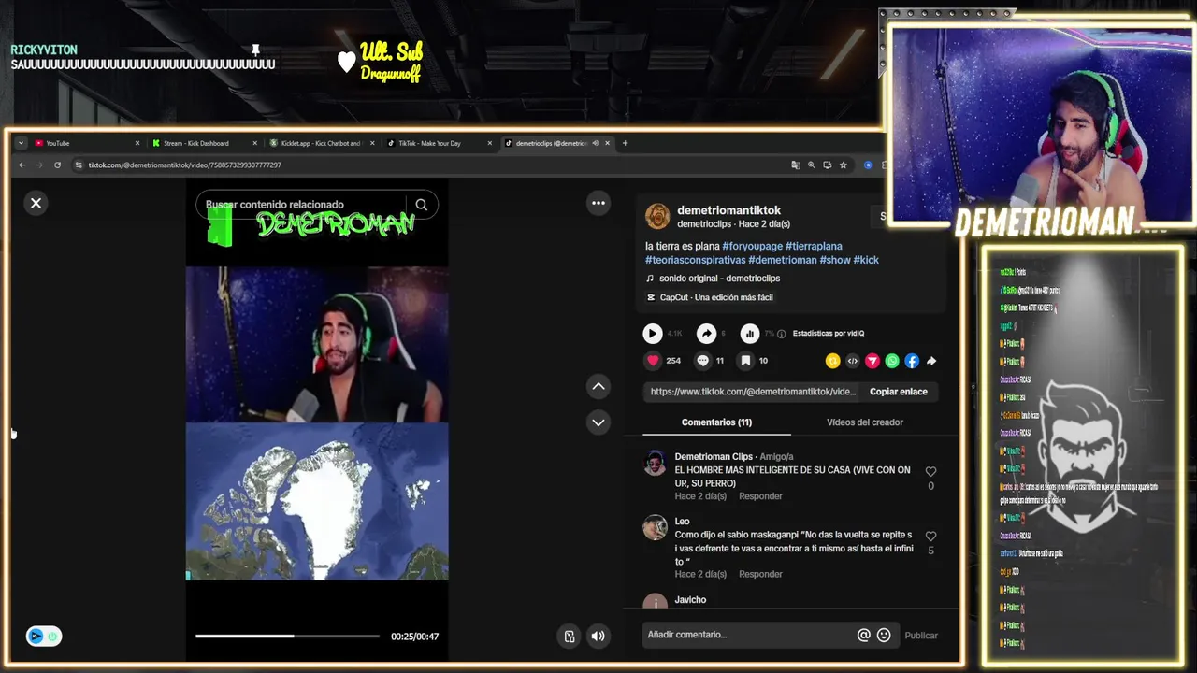The width and height of the screenshot is (1197, 673).
Task: Toggle the clipboard icon next to volume
Action: (x=570, y=637)
